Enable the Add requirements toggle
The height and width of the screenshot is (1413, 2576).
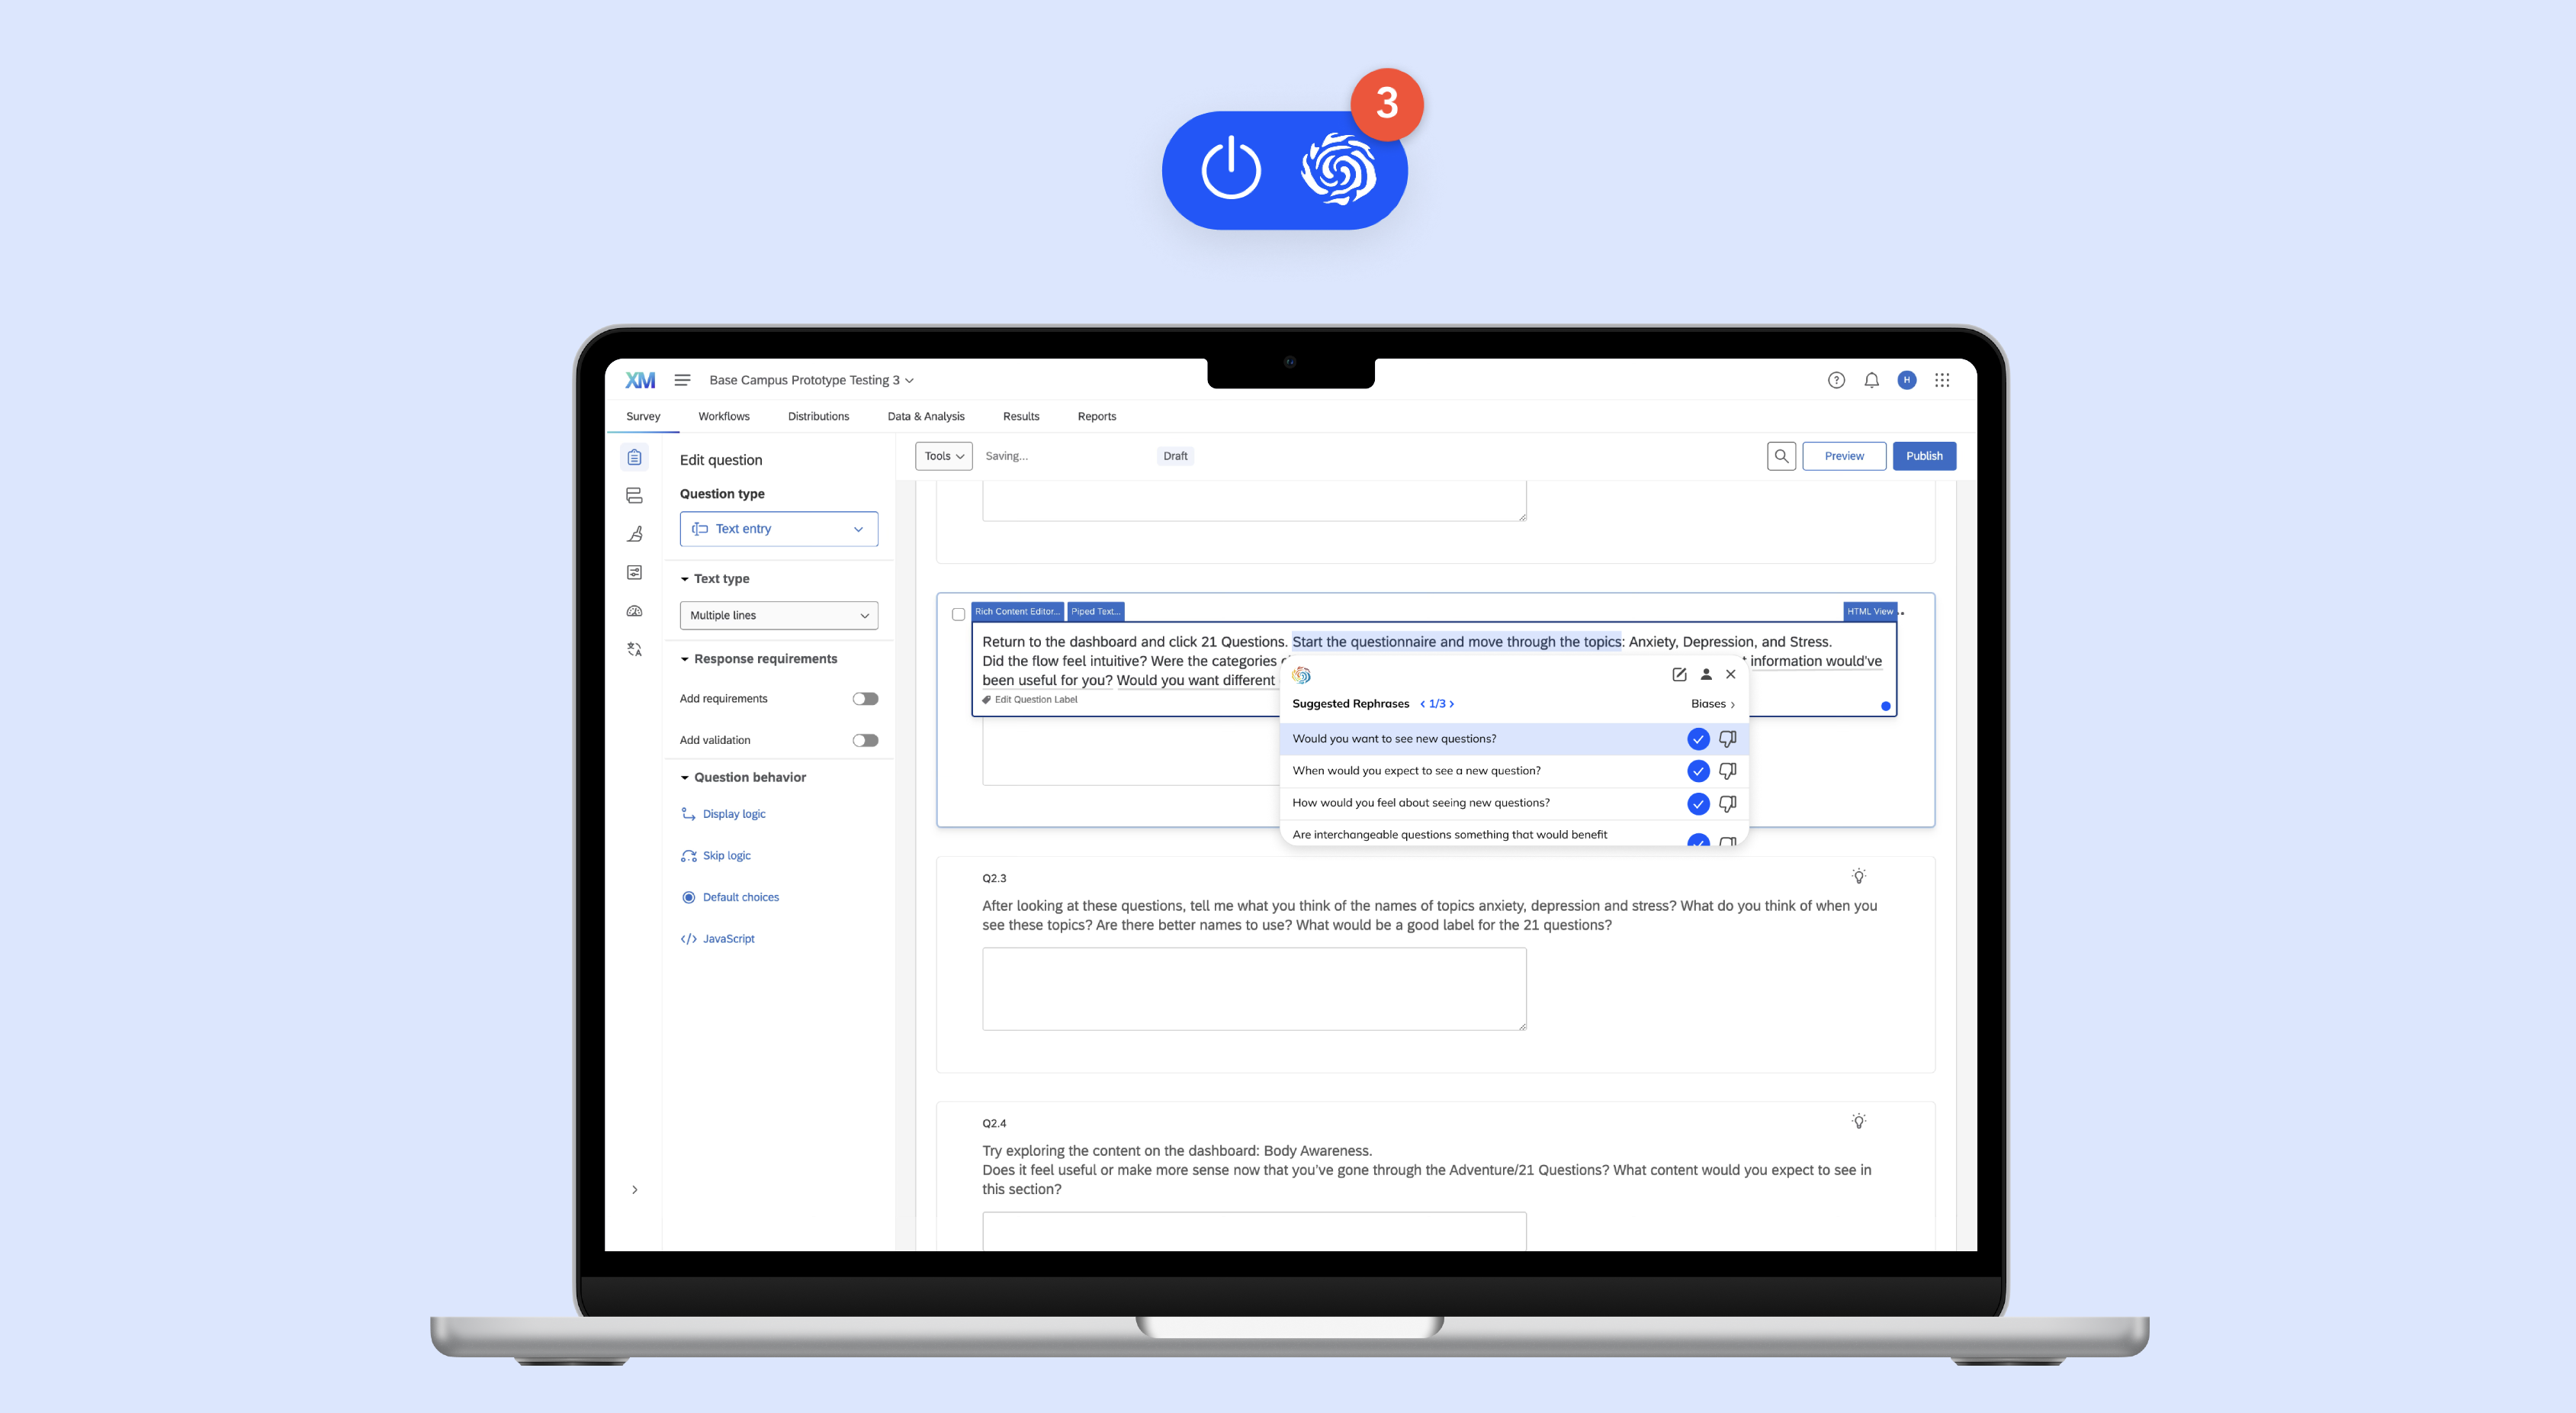[864, 697]
